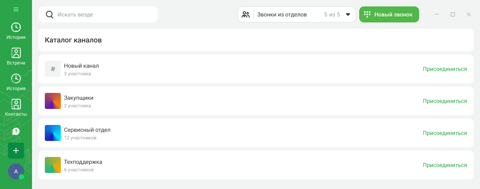Image resolution: width=480 pixels, height=189 pixels.
Task: Focus the Искать везде search field
Action: 104,14
